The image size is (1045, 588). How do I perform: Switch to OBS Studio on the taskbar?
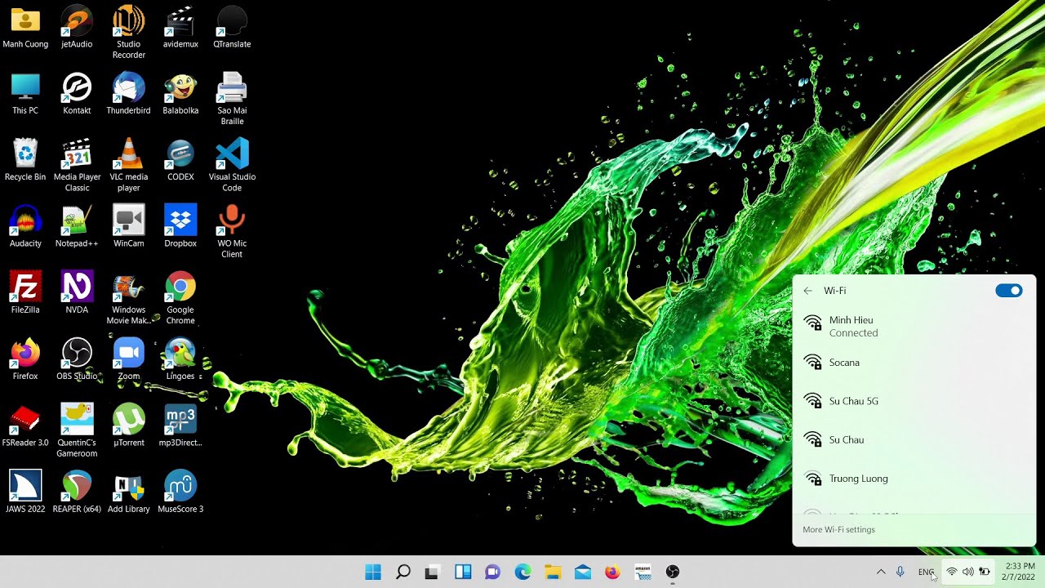click(x=673, y=572)
